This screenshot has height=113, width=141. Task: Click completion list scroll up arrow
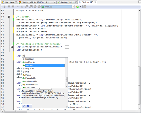tap(66, 59)
